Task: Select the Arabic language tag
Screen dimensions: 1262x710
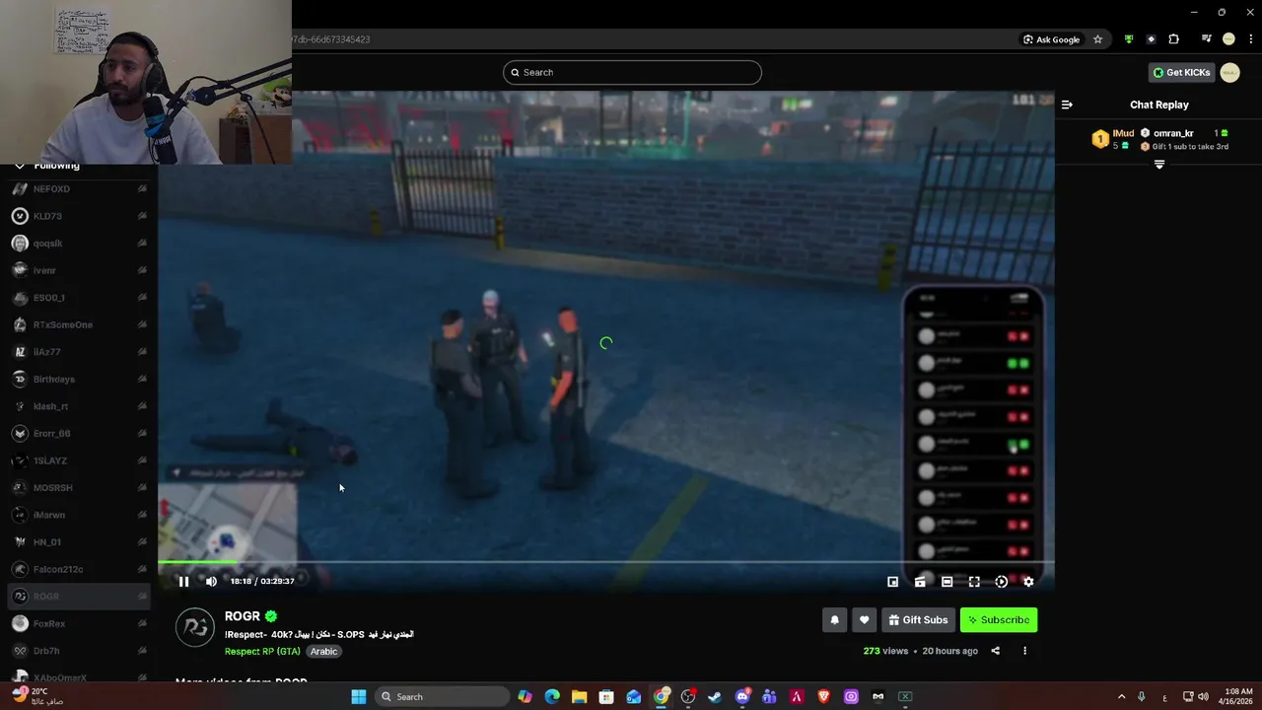Action: coord(323,652)
